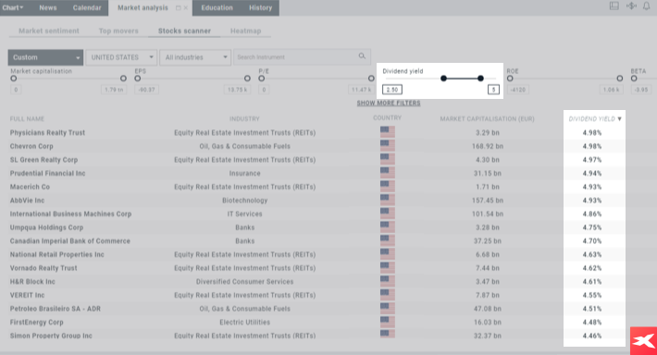Screen dimensions: 657x355
Task: Sort by MARKET CAPITALISATION (EUR) header
Action: (x=488, y=119)
